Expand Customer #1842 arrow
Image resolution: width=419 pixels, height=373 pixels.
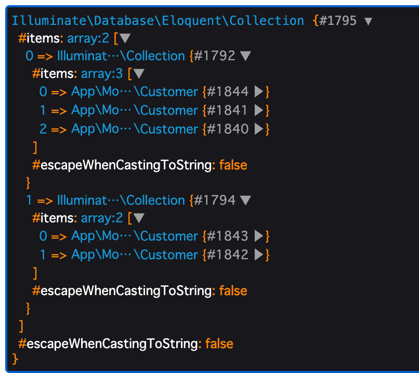click(259, 255)
